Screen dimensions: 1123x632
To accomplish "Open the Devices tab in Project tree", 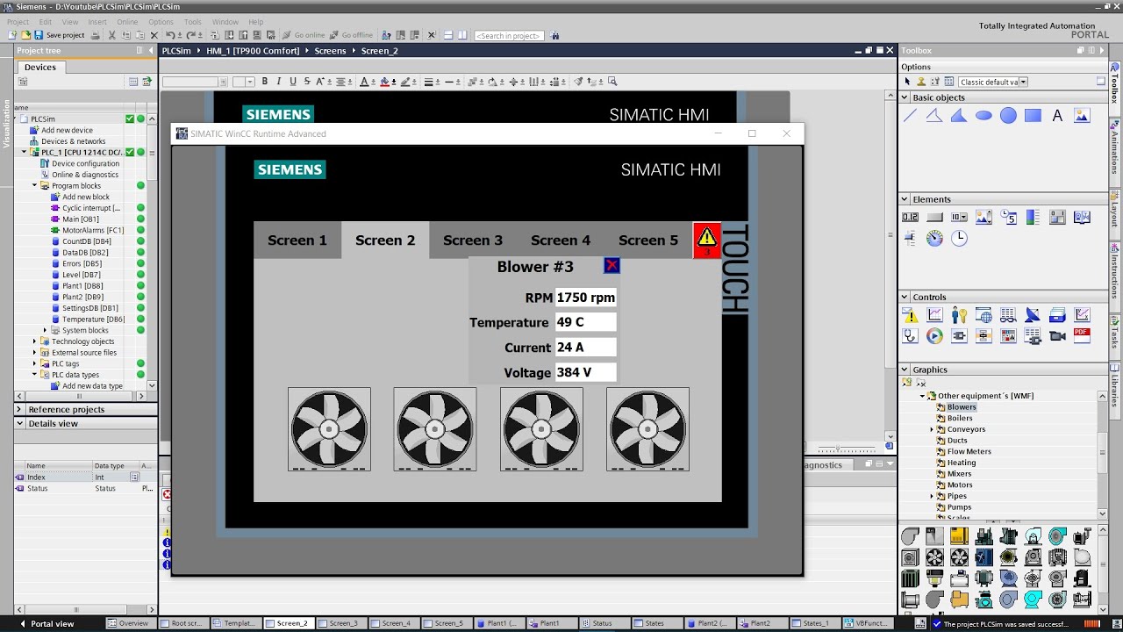I will click(x=40, y=67).
